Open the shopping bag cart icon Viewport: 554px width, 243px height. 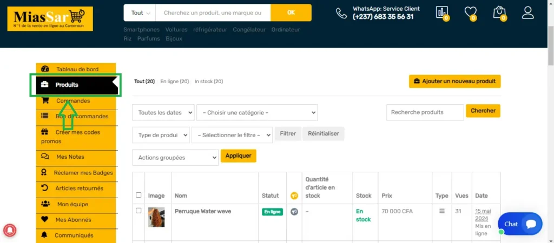coord(499,13)
